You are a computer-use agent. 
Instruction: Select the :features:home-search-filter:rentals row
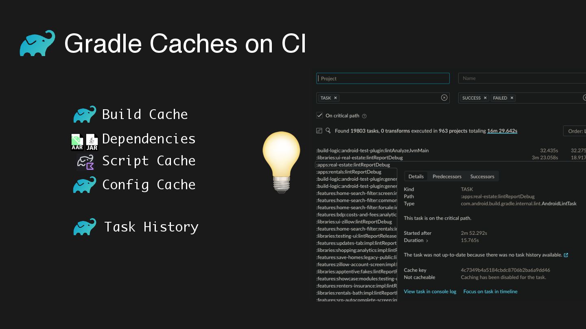tap(356, 229)
